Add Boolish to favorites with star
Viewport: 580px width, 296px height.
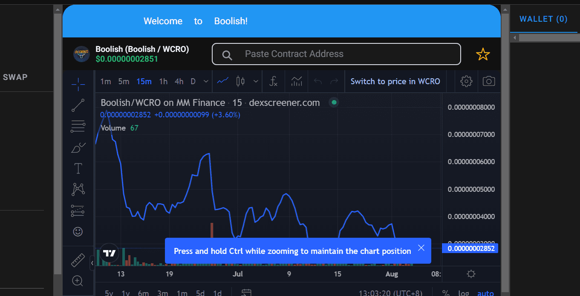pyautogui.click(x=483, y=54)
